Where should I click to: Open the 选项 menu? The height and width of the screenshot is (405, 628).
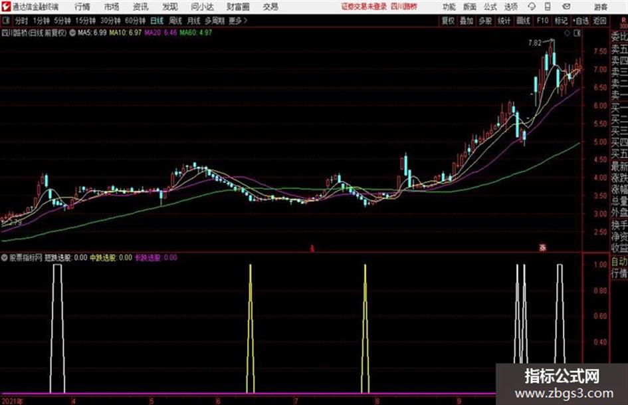pyautogui.click(x=510, y=7)
